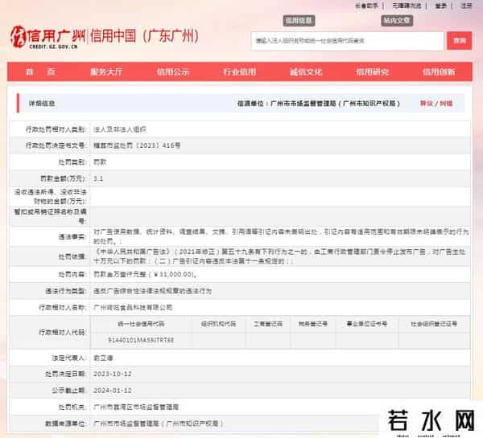Click the 详细信息 section heading
Screen dimensions: 483x438
(42, 104)
